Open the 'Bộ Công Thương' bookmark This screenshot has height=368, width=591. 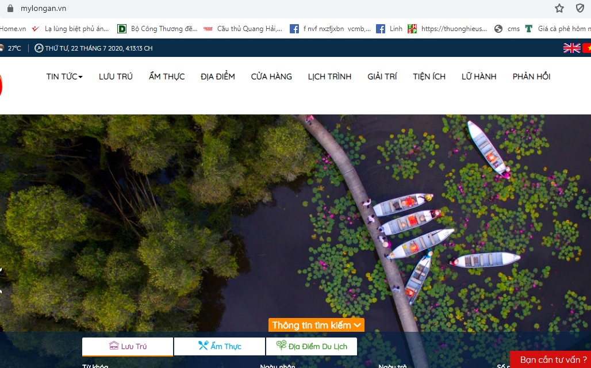[x=158, y=29]
